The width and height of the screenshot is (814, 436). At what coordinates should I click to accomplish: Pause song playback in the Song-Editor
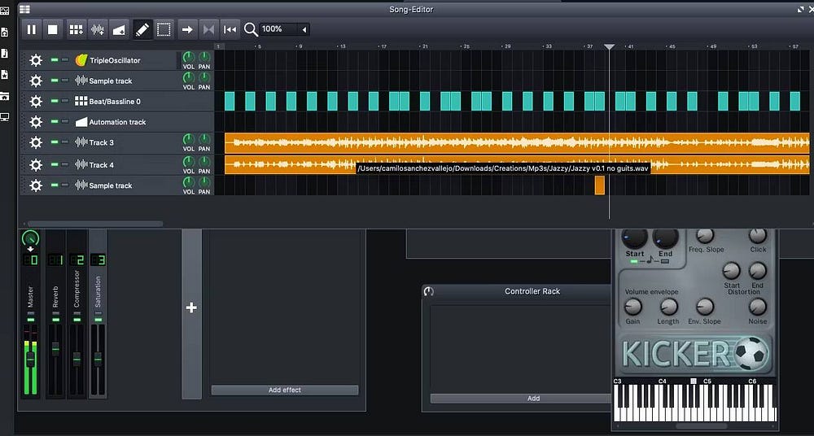point(31,29)
